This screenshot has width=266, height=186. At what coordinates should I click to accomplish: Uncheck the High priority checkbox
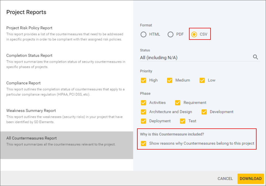click(144, 80)
